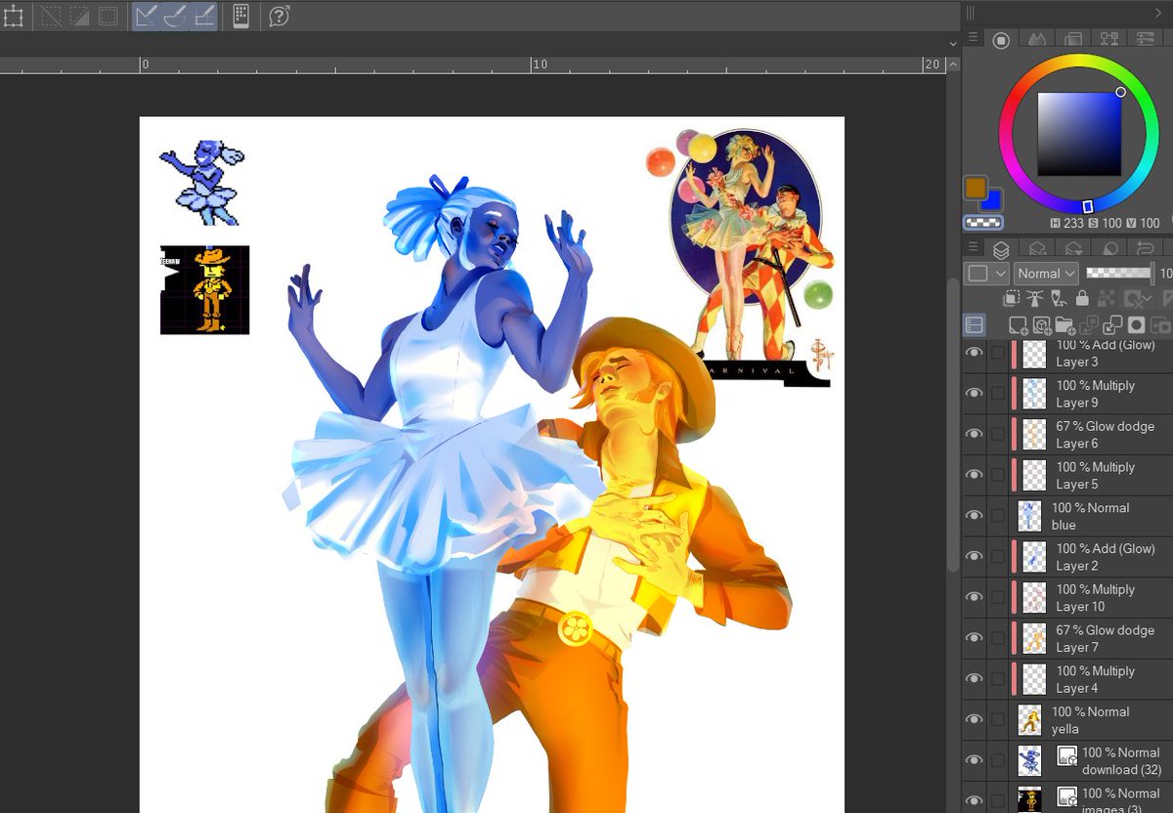Toggle snap to ruler icon

(x=147, y=16)
